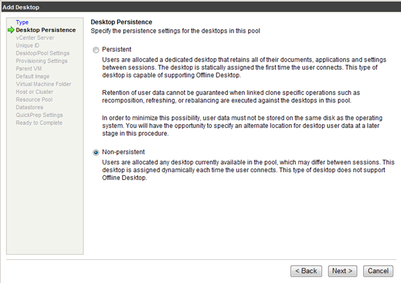Choose the Desktop/Pool Settings step
The width and height of the screenshot is (401, 283).
coord(43,53)
